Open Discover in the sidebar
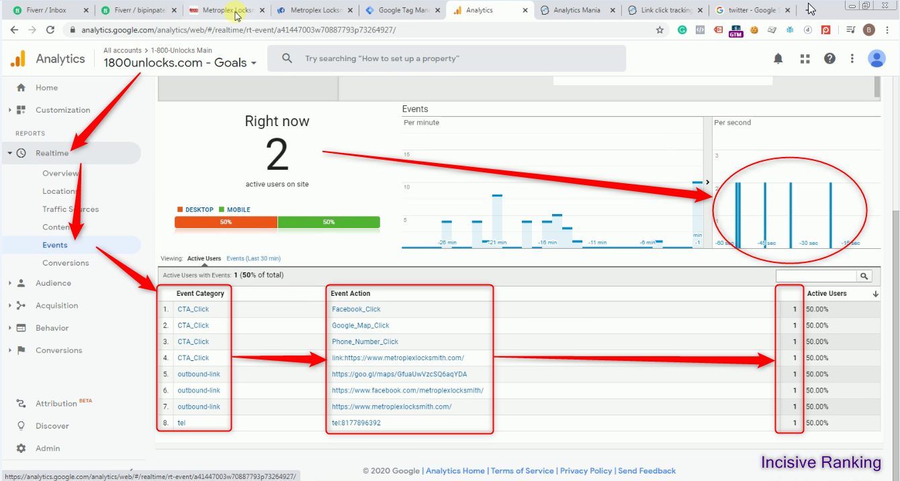 52,426
